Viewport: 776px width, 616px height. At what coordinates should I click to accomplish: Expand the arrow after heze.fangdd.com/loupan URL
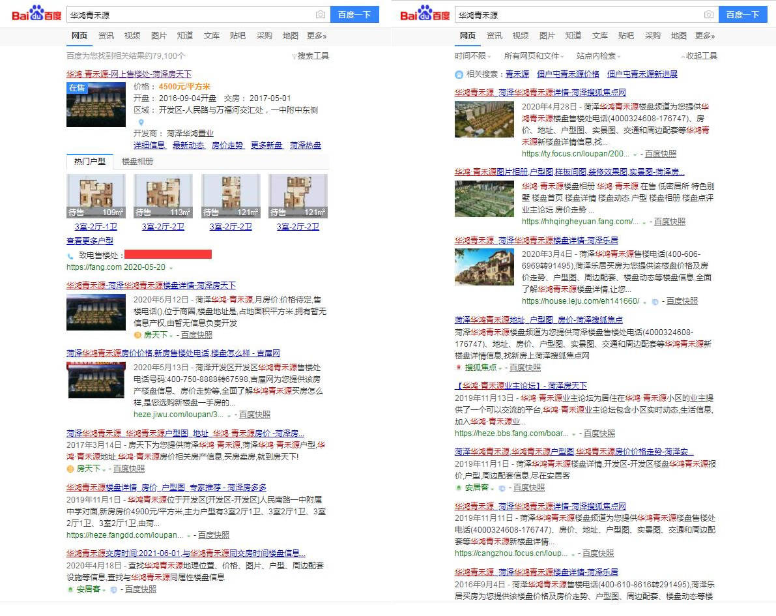coord(188,536)
